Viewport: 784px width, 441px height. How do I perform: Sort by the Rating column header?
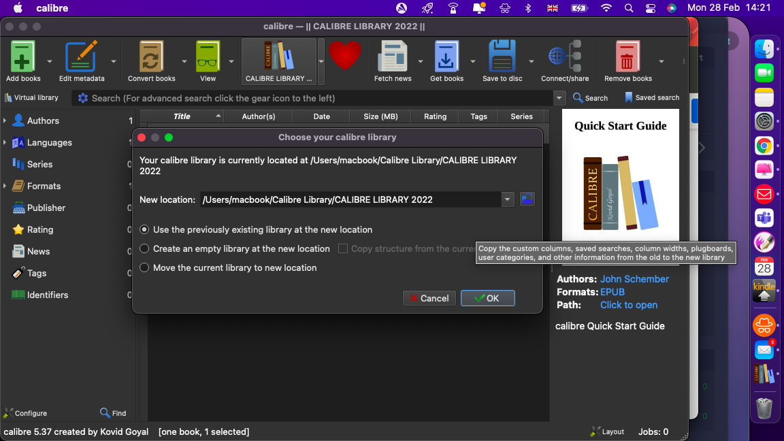pos(435,116)
